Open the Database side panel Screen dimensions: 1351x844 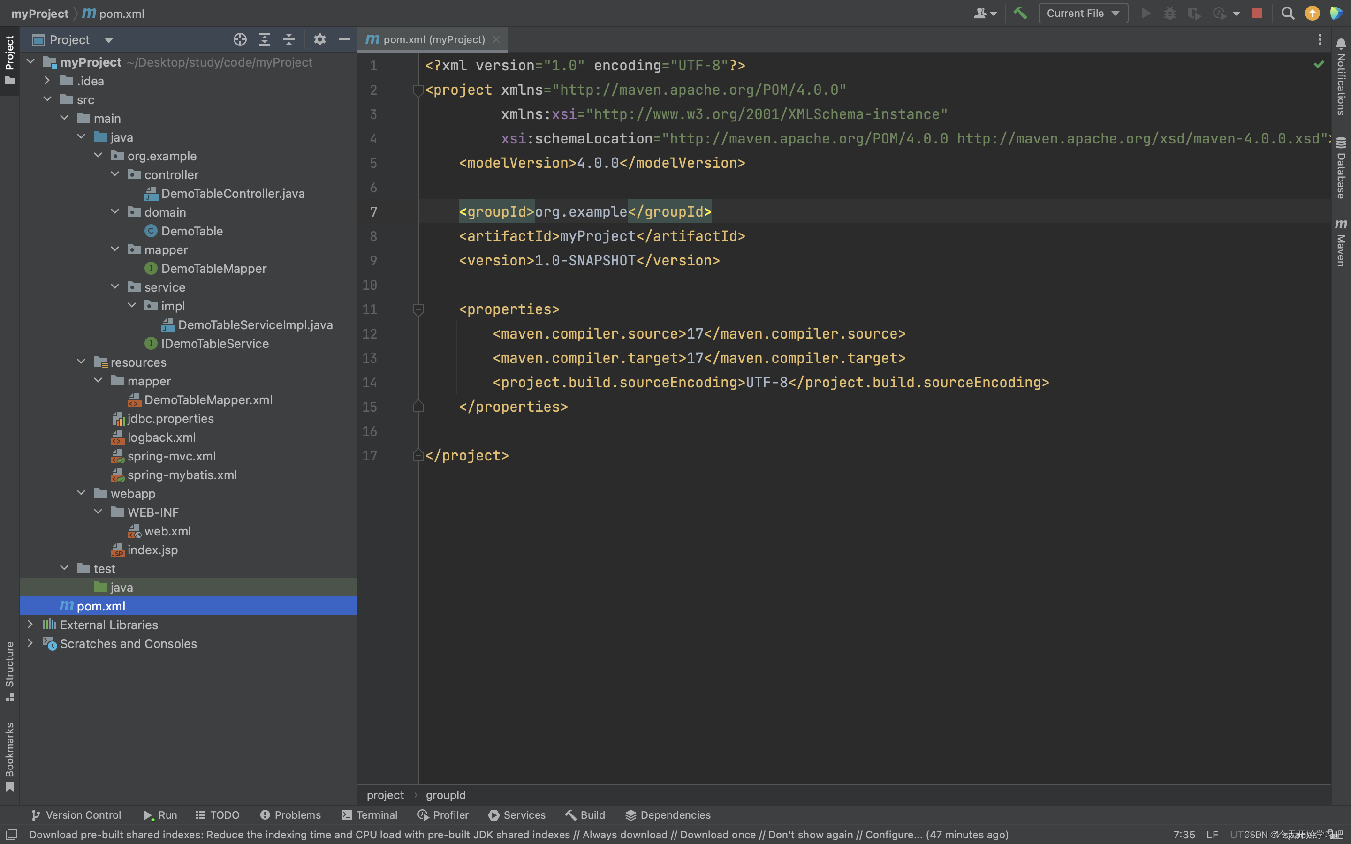pyautogui.click(x=1340, y=167)
